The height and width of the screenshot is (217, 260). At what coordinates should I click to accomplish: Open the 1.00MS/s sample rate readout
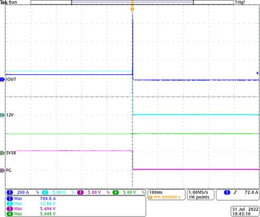pos(201,195)
